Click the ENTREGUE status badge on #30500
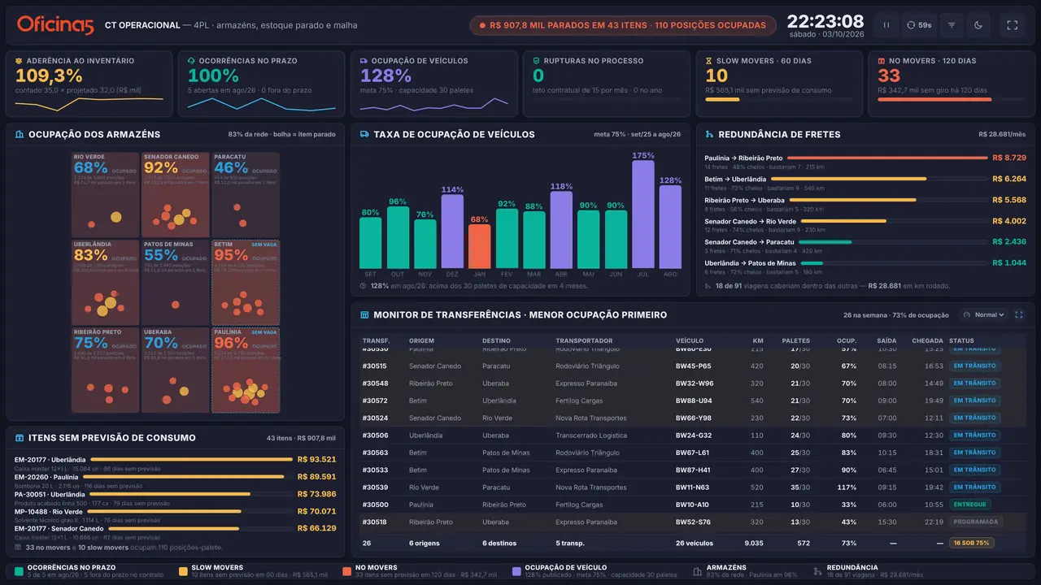Image resolution: width=1041 pixels, height=585 pixels. pyautogui.click(x=969, y=505)
